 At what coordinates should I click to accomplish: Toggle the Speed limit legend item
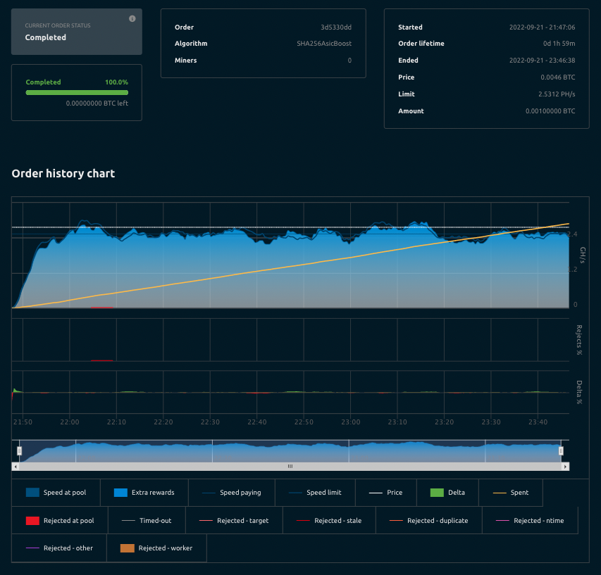pos(316,493)
